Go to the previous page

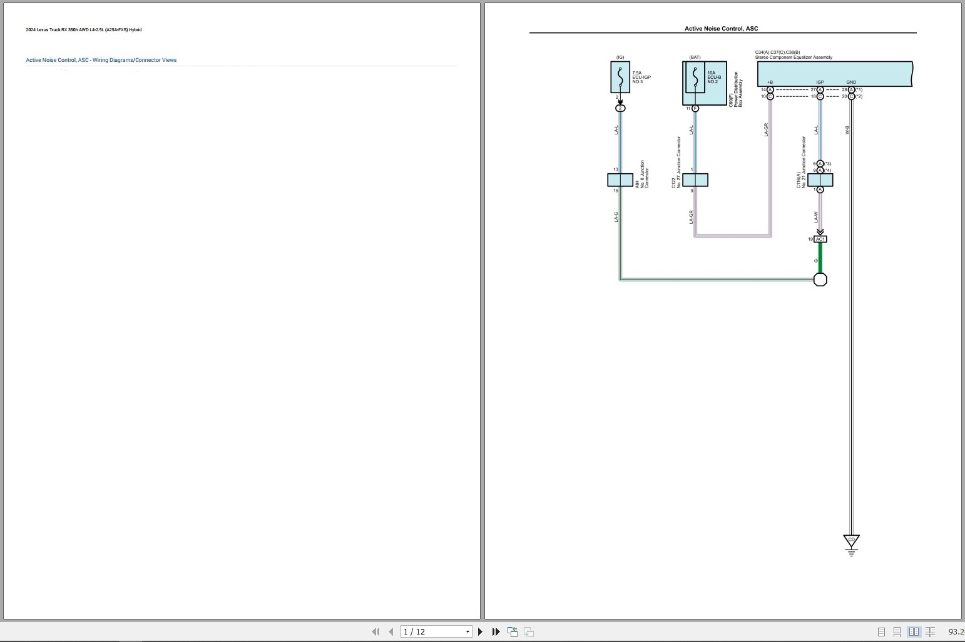391,631
